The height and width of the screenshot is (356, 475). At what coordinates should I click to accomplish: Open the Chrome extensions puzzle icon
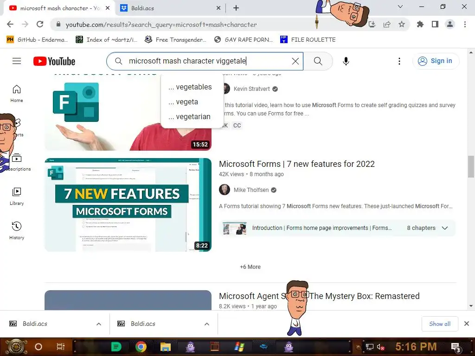pos(420,24)
